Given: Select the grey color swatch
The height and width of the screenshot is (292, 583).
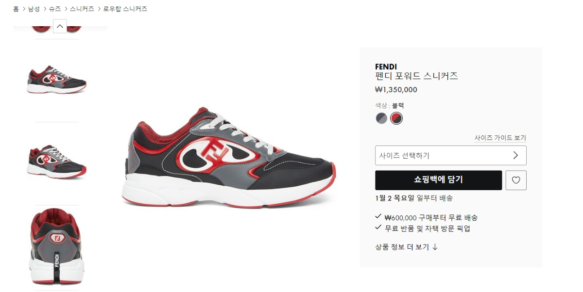Looking at the screenshot, I should click(x=382, y=118).
